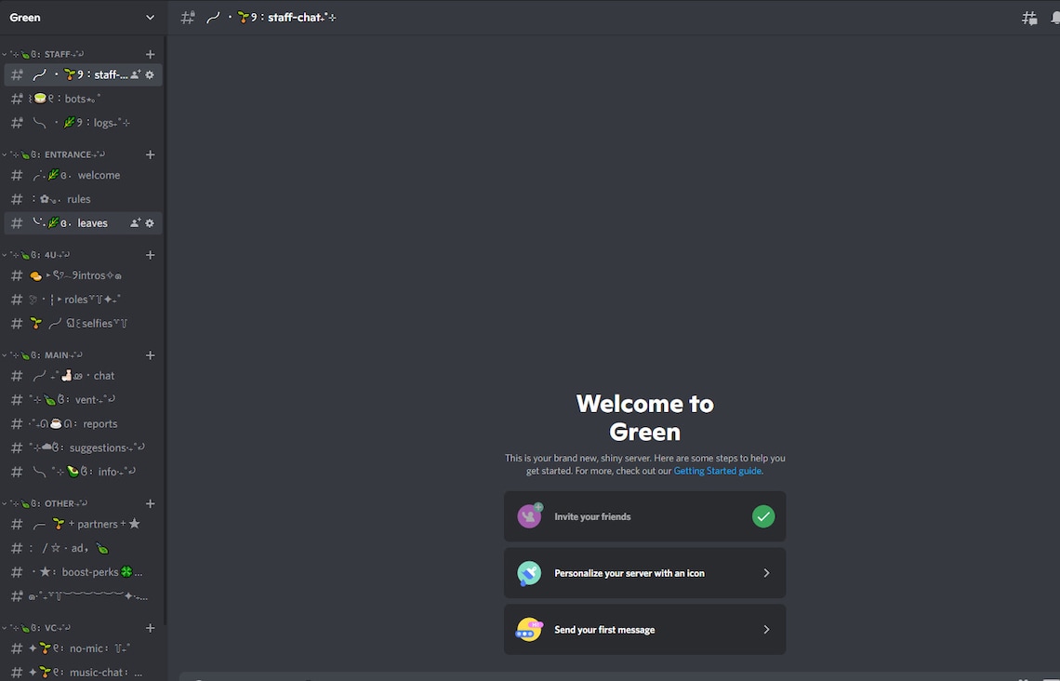Open the wavy-line divider channel
This screenshot has width=1060, height=681.
tap(83, 596)
